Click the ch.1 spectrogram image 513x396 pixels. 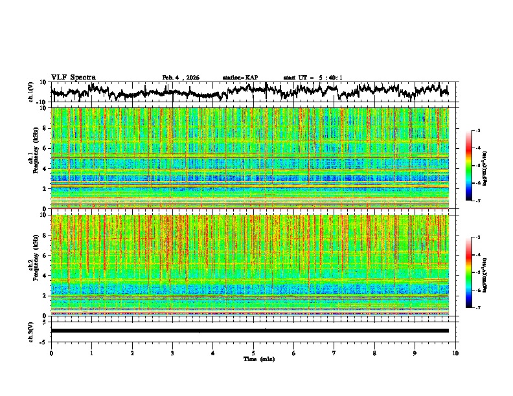[250, 158]
